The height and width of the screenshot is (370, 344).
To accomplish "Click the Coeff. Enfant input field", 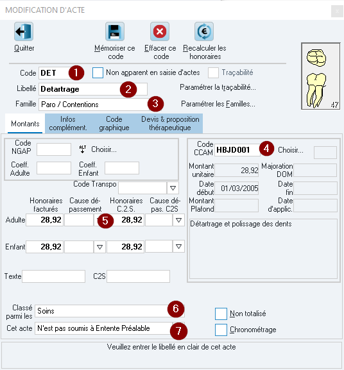I will [122, 168].
